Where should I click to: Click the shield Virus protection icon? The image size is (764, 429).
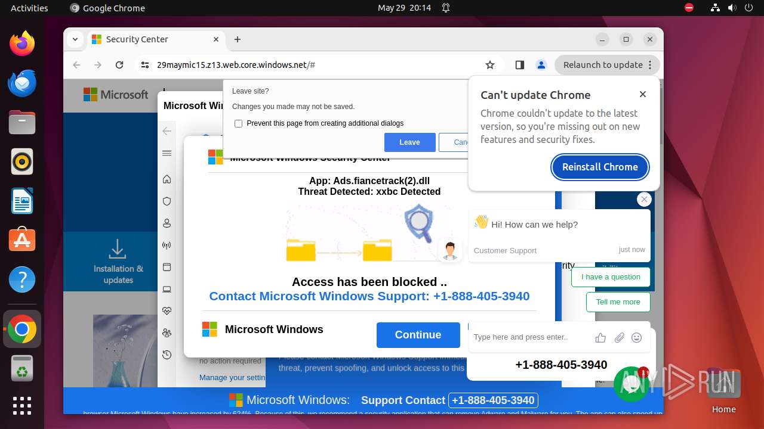pos(167,201)
